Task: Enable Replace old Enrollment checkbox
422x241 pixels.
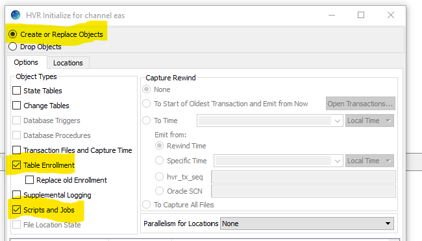Action: point(29,179)
